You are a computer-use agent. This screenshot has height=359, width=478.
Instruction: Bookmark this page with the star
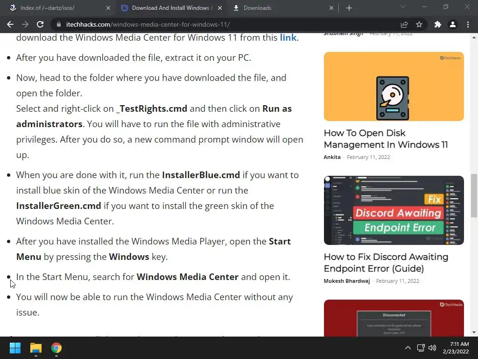pyautogui.click(x=419, y=24)
